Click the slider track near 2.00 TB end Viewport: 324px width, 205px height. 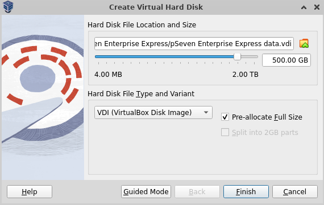pyautogui.click(x=253, y=56)
